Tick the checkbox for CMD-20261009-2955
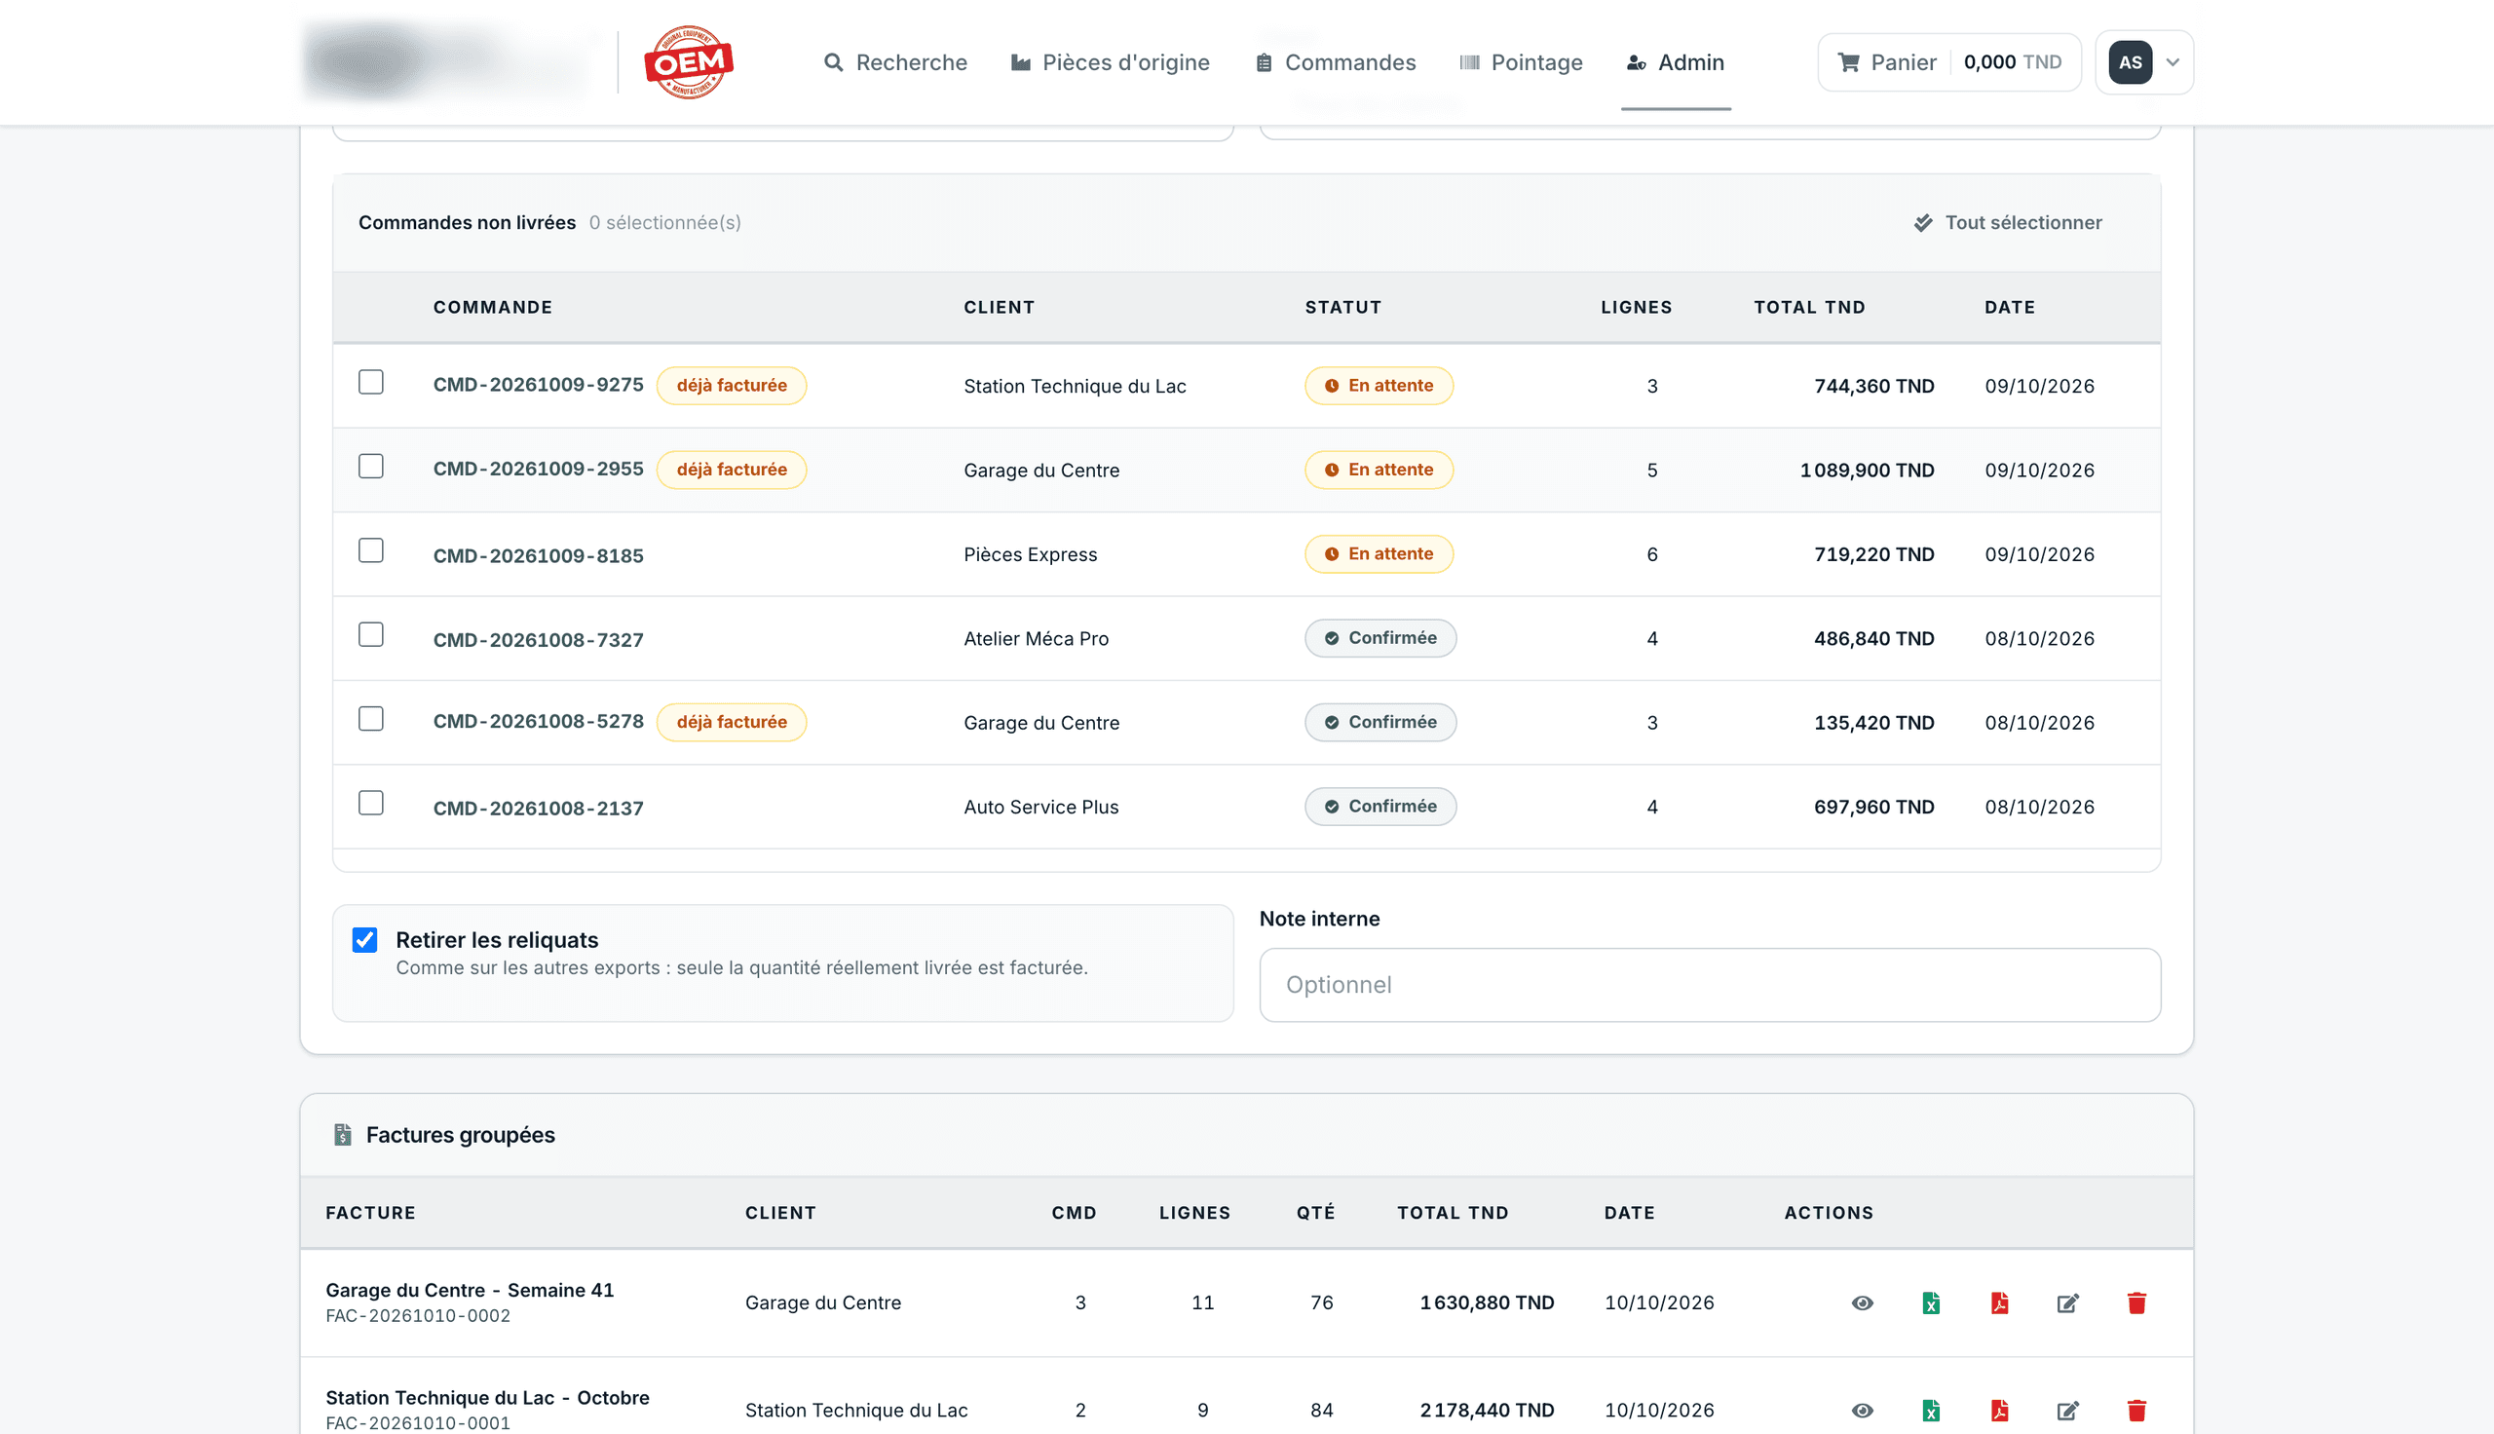The width and height of the screenshot is (2494, 1434). (371, 466)
